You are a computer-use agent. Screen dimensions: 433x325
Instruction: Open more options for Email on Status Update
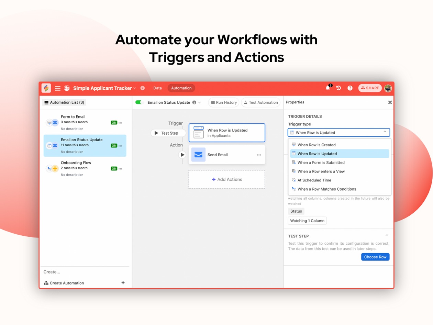[x=120, y=146]
